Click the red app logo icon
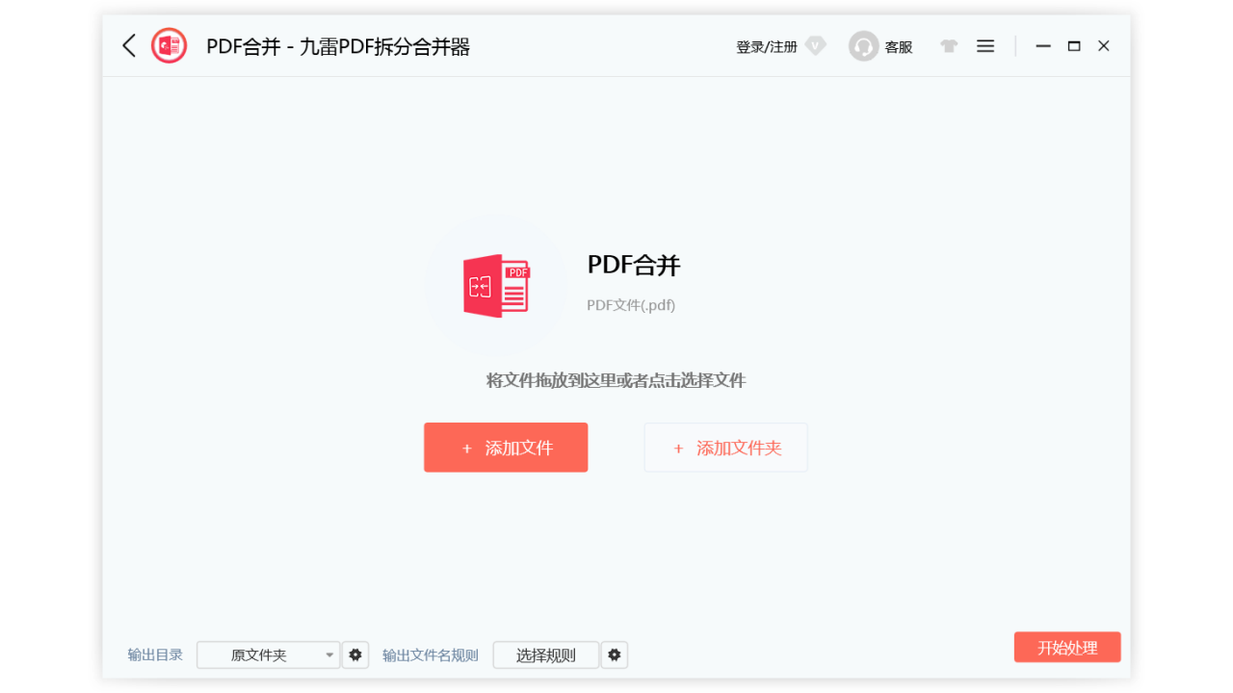The width and height of the screenshot is (1233, 693). [x=169, y=45]
